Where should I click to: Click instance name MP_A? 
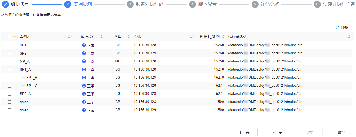coord(25,61)
